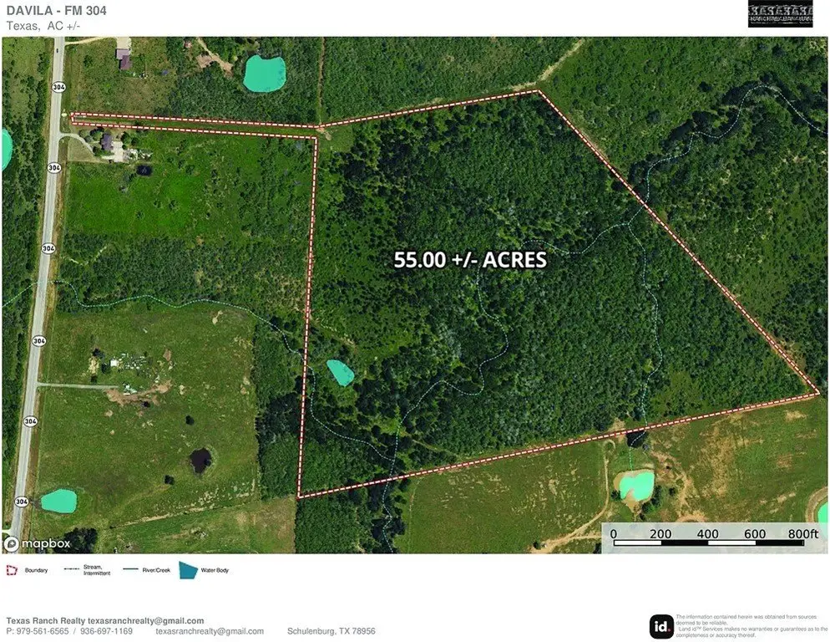Screen dimensions: 830x642
Task: Click the DAVILA - FM 304 title
Action: [x=56, y=11]
